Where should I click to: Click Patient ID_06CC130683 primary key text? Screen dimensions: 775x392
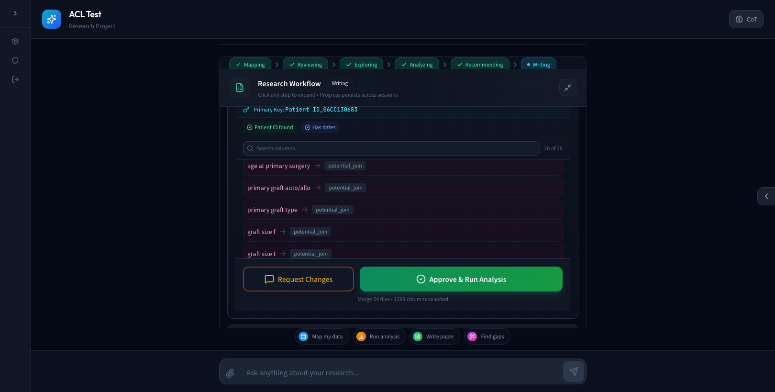pyautogui.click(x=321, y=110)
